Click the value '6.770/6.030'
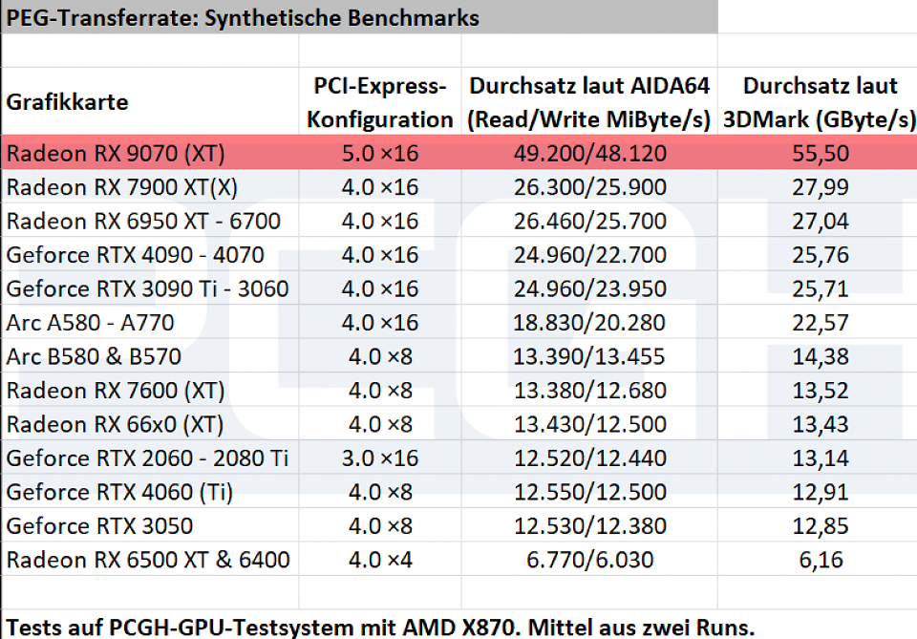 pos(589,560)
